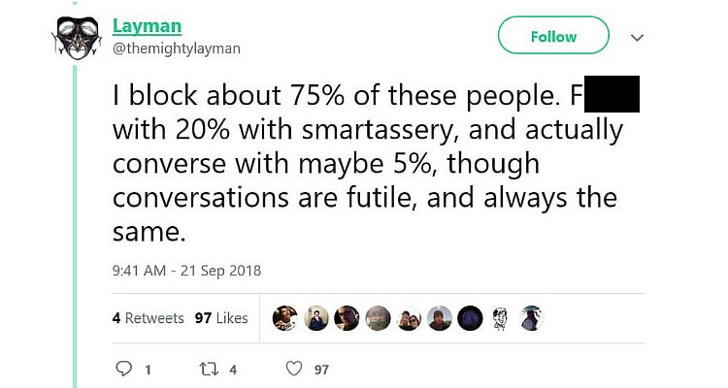Click the retweet count 4 beside the arrows
The height and width of the screenshot is (388, 728).
click(234, 370)
